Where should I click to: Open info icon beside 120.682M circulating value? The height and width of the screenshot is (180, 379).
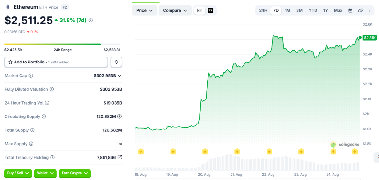coord(120,117)
